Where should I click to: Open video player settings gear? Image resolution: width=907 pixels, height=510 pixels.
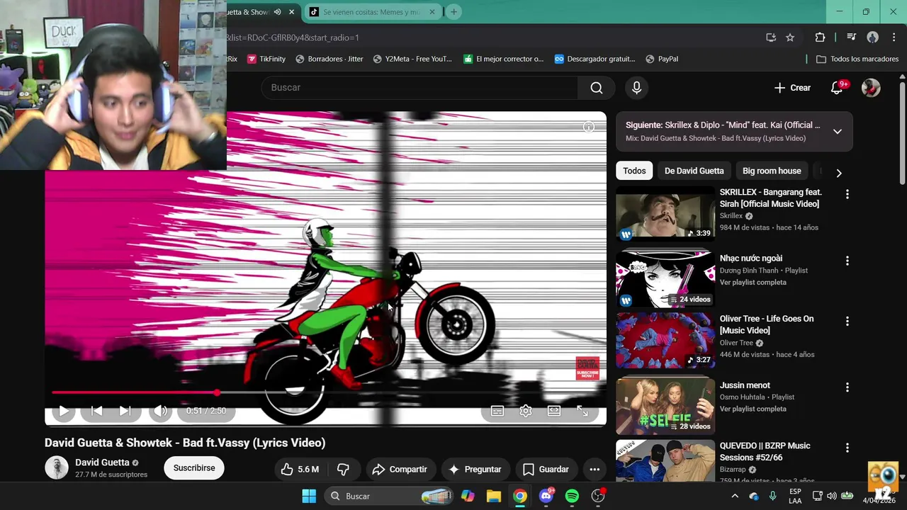coord(526,411)
